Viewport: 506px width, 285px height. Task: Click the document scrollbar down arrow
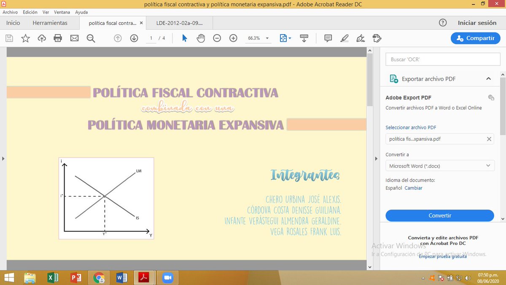[x=370, y=267]
